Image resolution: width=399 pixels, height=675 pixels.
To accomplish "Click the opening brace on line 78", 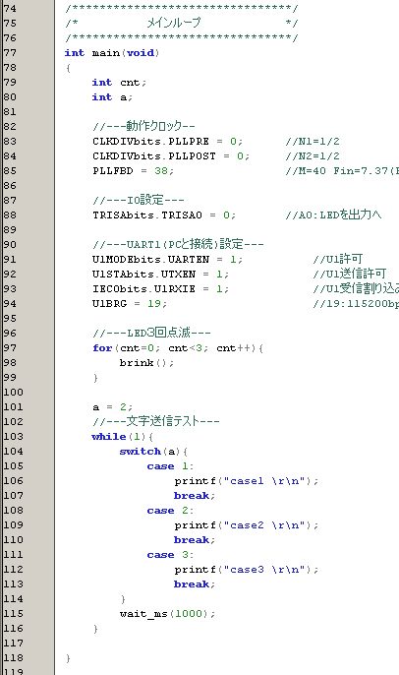I will coord(68,68).
